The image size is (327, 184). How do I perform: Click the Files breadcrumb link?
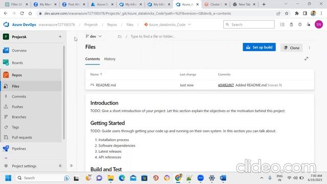(130, 25)
